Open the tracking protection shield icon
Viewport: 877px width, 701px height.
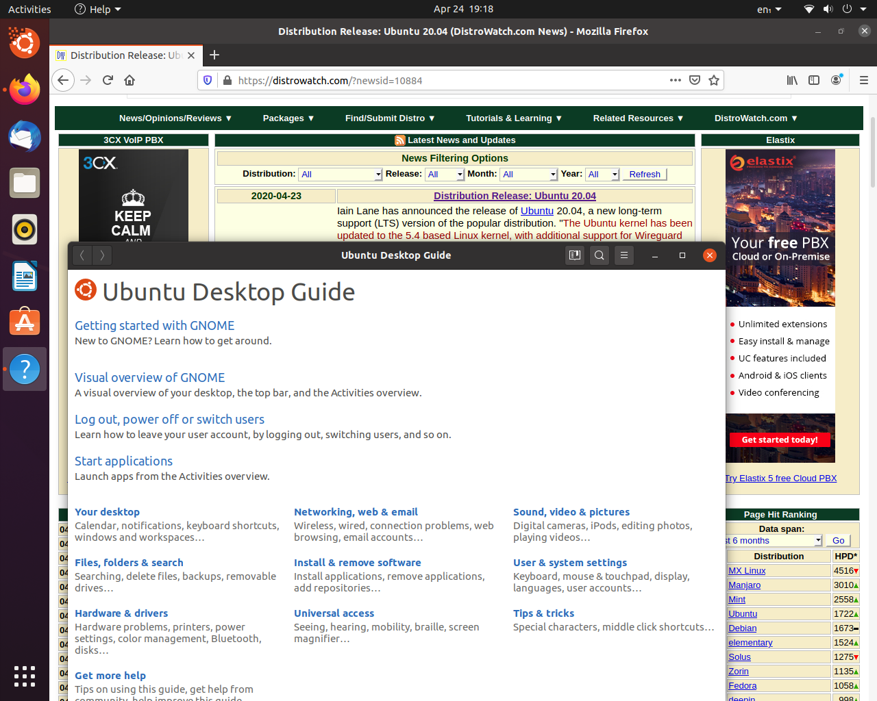208,80
